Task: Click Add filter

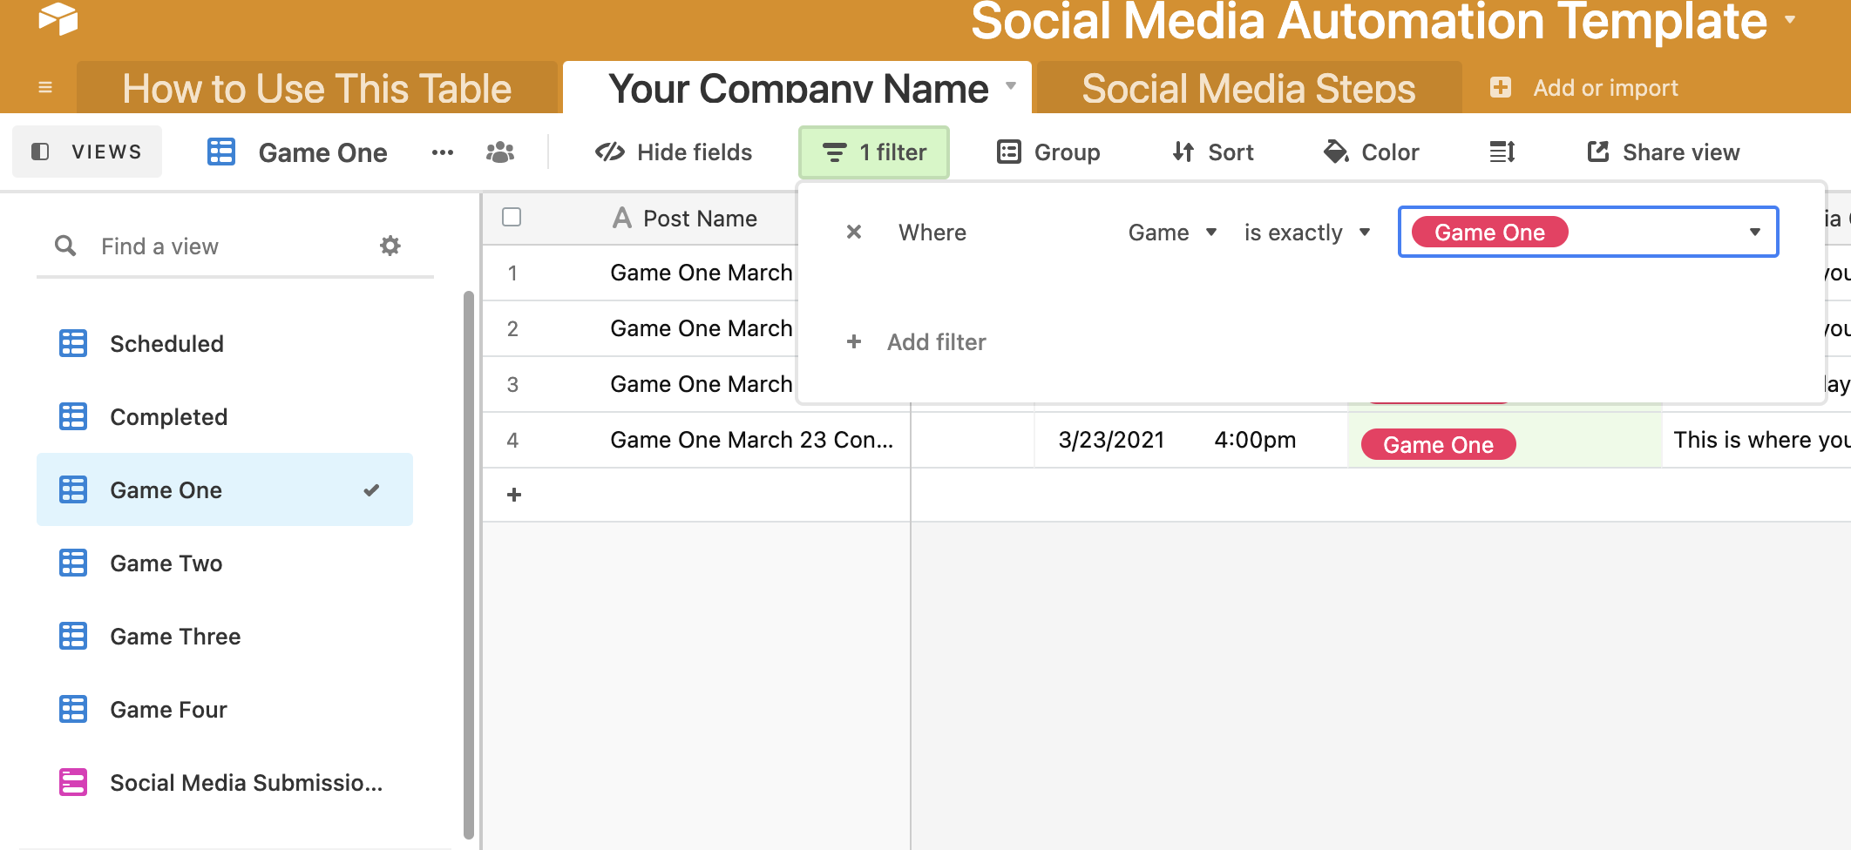Action: tap(916, 342)
